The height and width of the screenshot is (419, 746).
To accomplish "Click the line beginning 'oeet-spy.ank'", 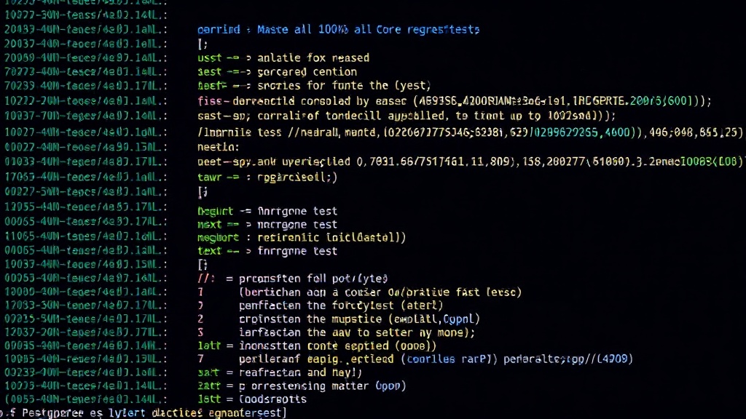I will [x=470, y=162].
